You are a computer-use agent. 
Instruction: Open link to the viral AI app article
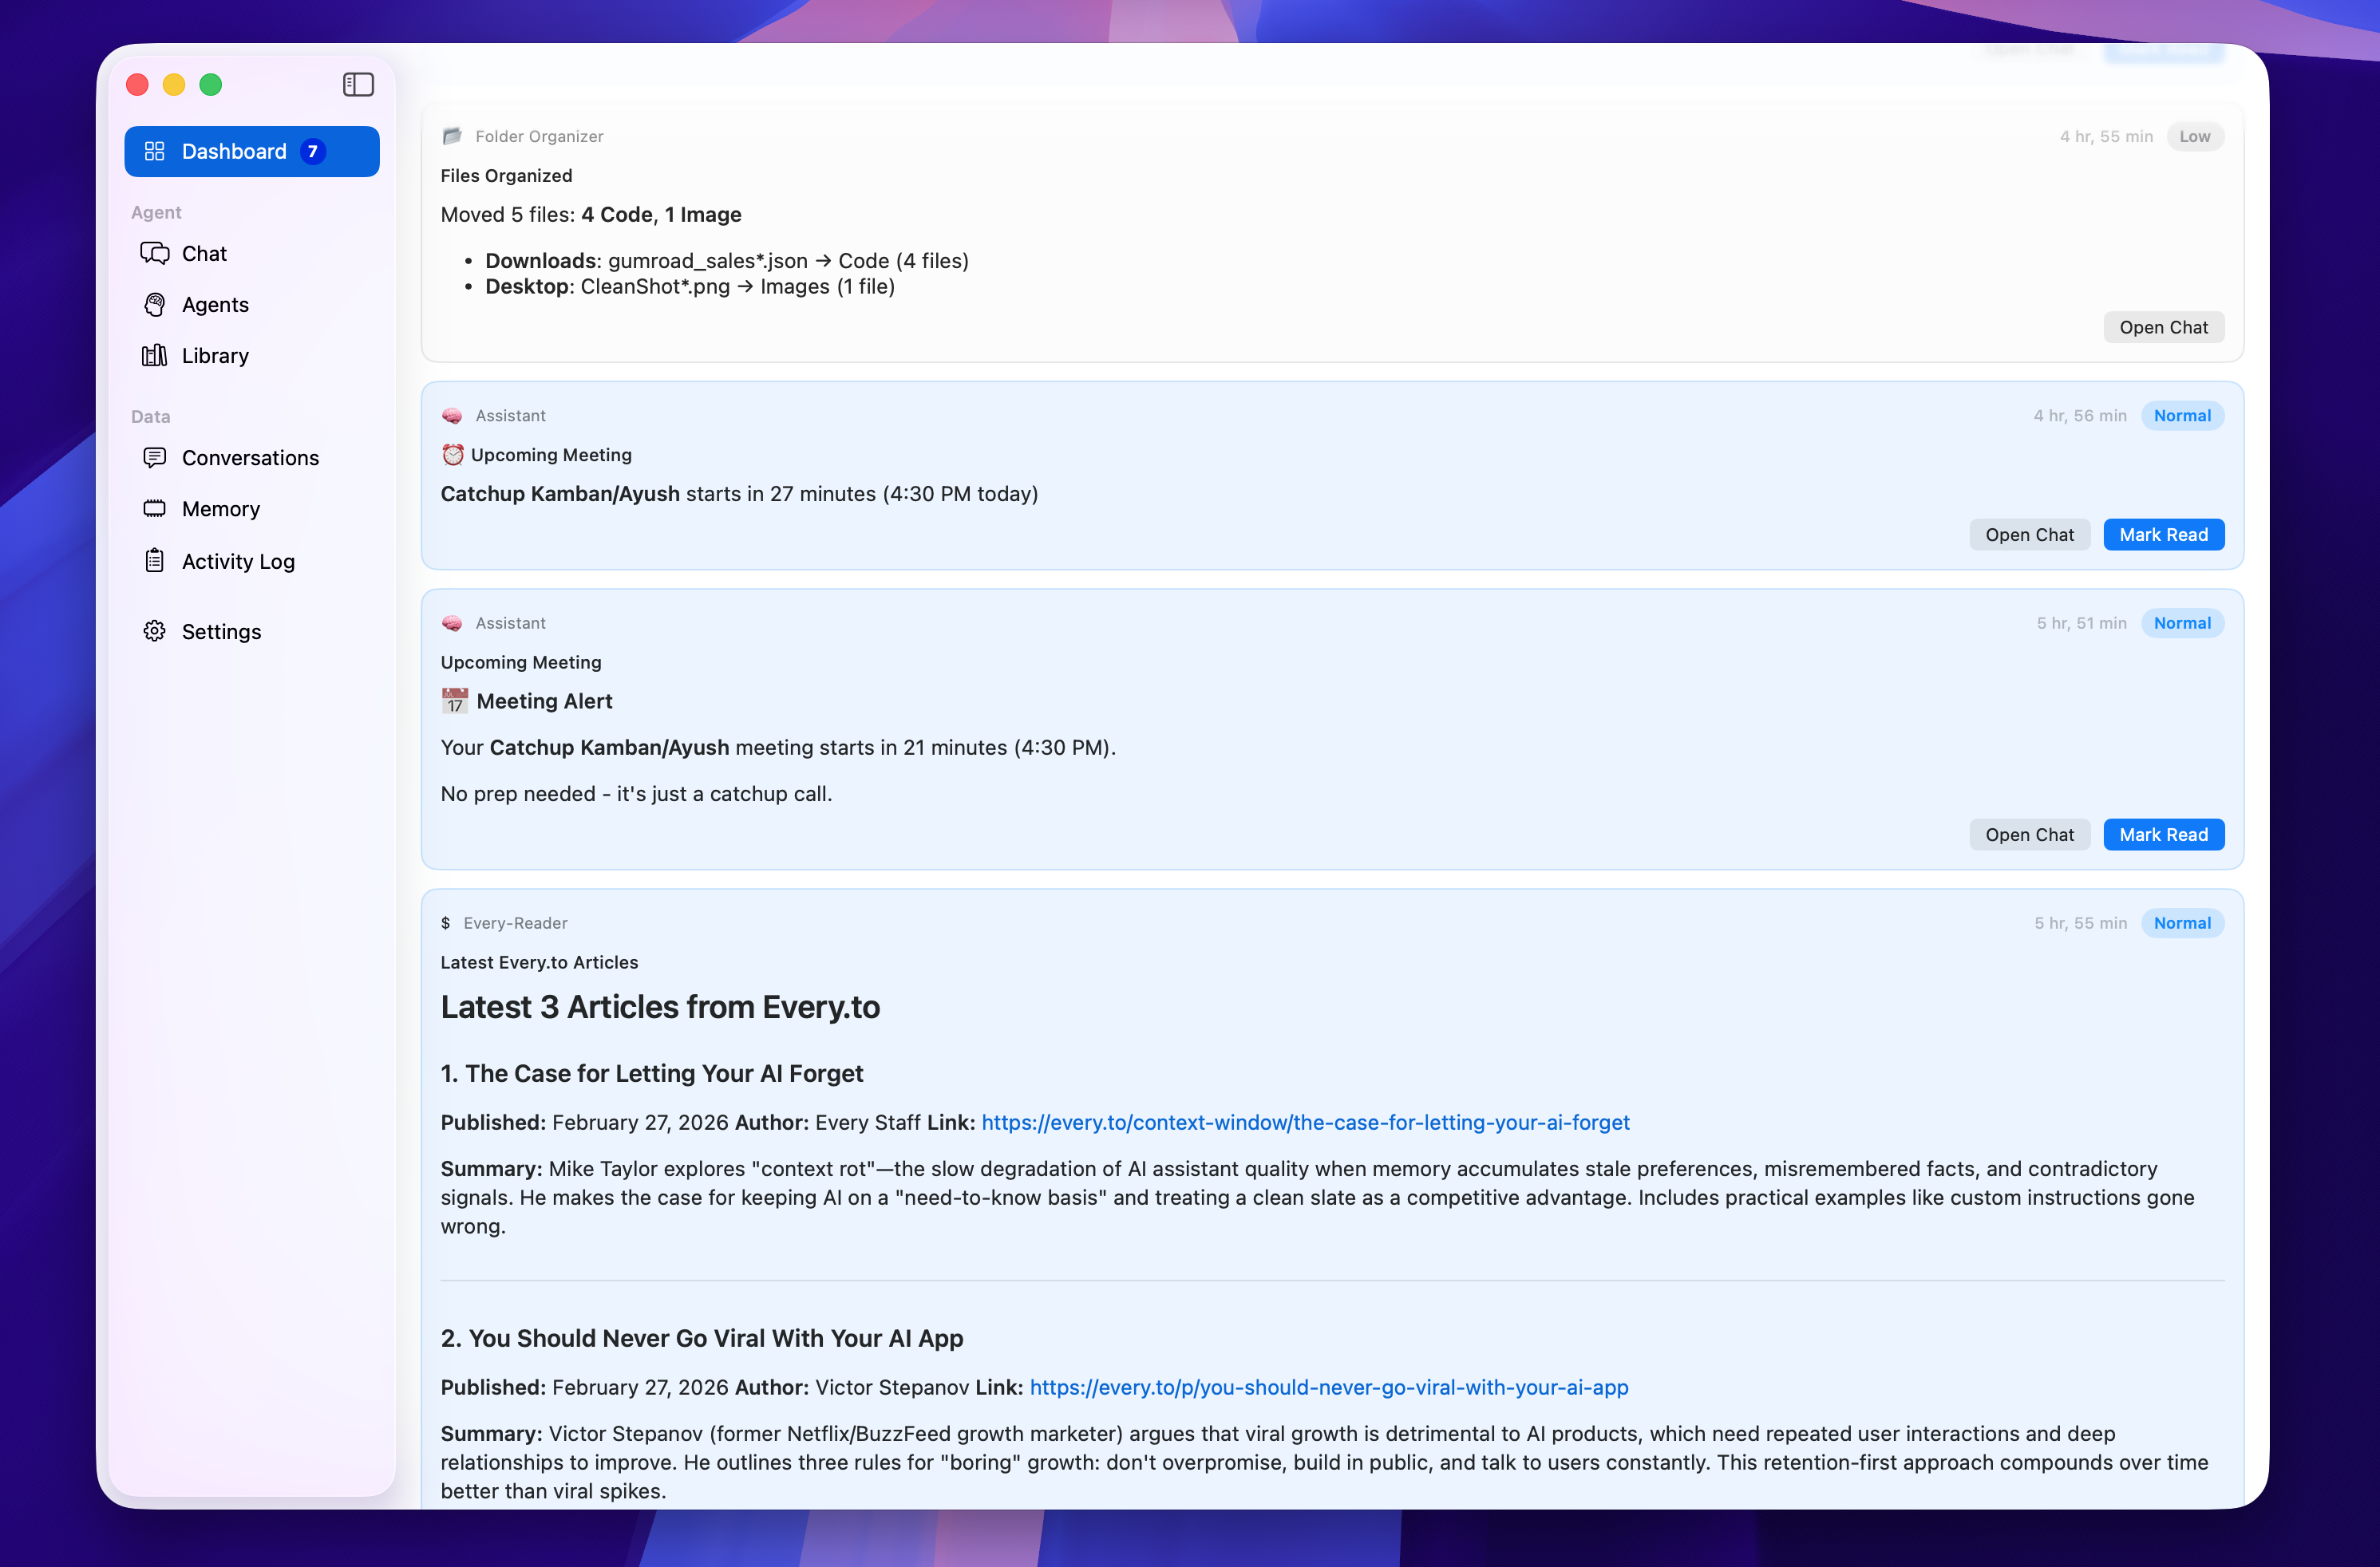pyautogui.click(x=1328, y=1387)
